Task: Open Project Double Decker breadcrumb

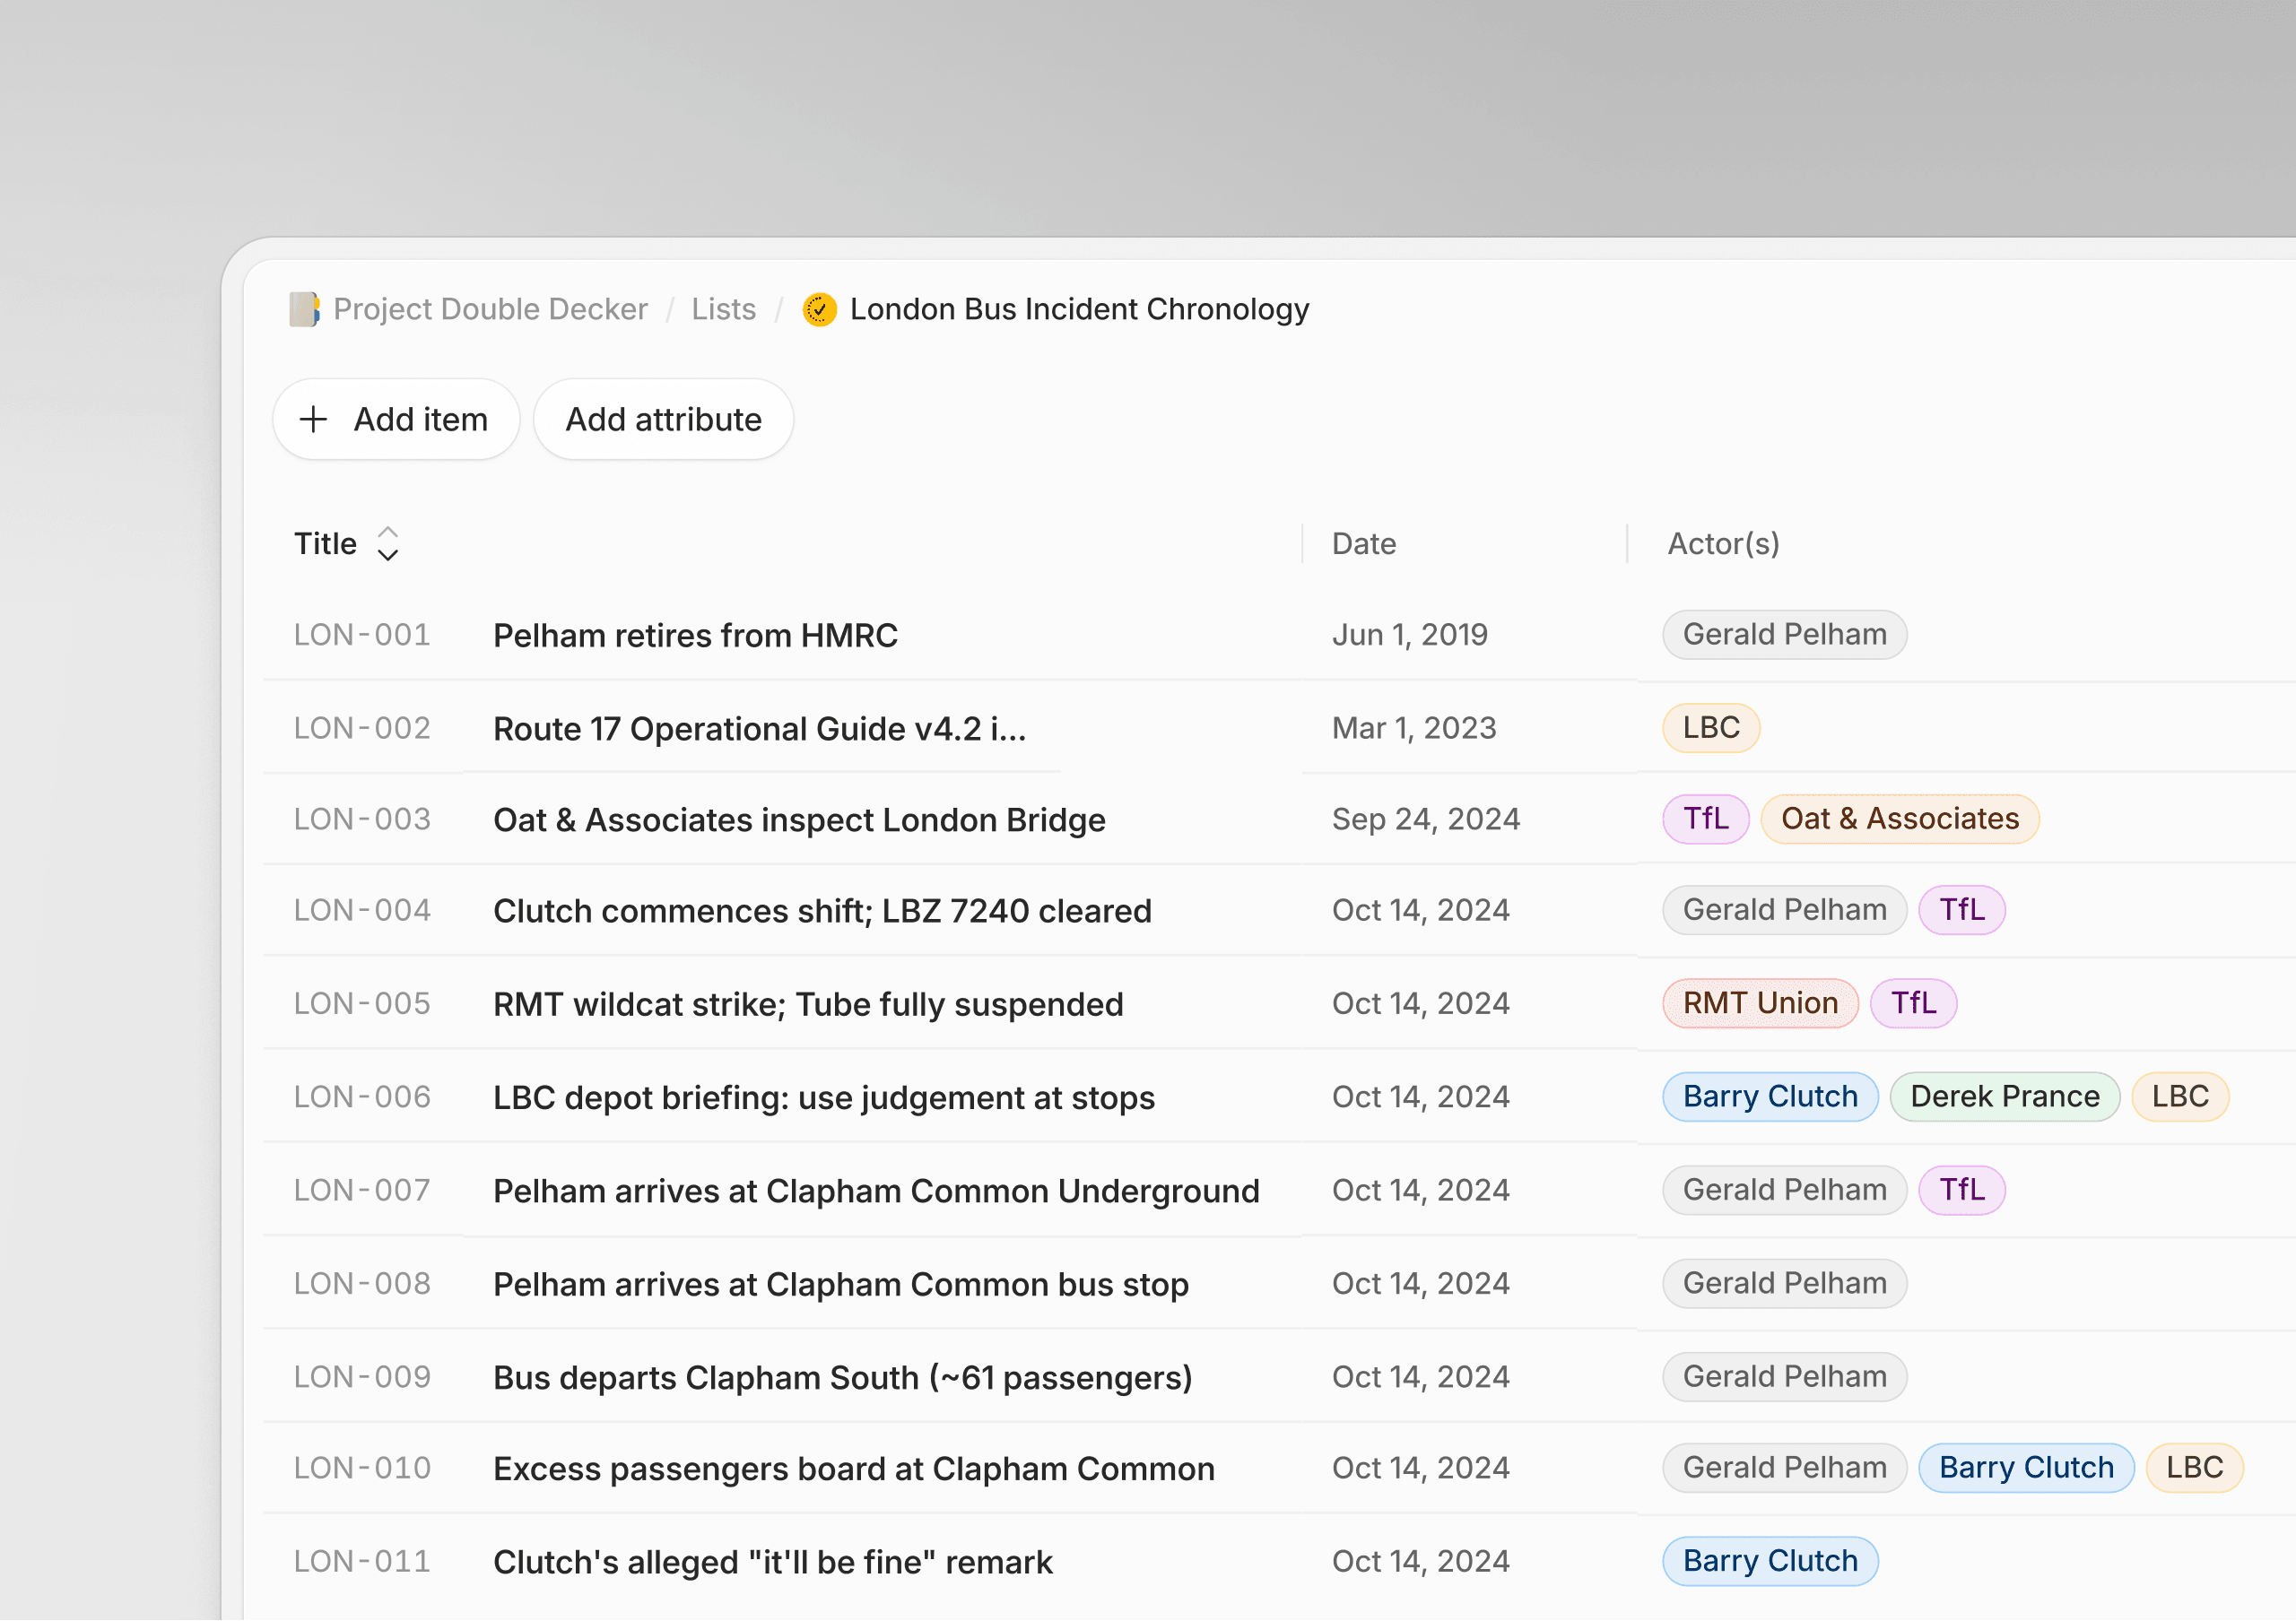Action: tap(490, 310)
